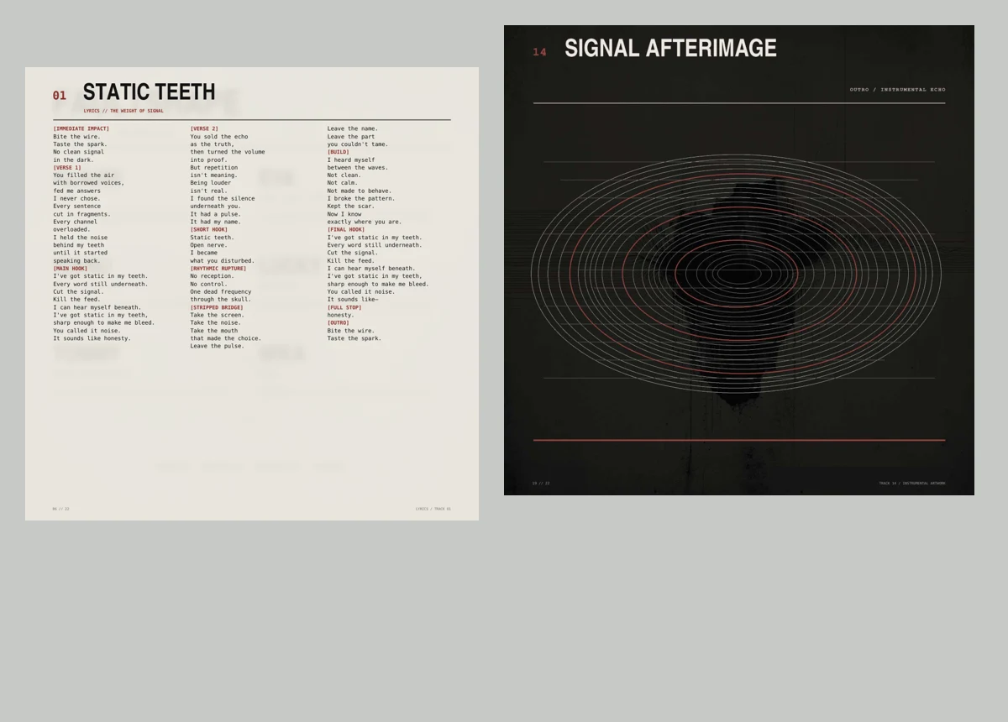Click the [VERSE 1] section label

pyautogui.click(x=67, y=167)
